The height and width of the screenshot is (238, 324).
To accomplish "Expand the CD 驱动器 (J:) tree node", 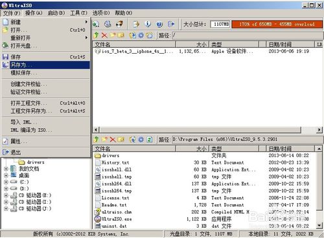I will click(6, 209).
